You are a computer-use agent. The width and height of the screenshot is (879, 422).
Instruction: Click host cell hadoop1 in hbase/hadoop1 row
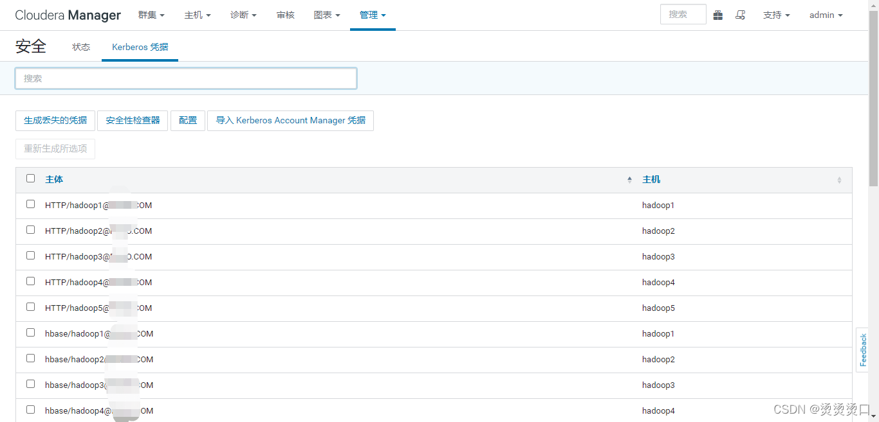point(658,334)
